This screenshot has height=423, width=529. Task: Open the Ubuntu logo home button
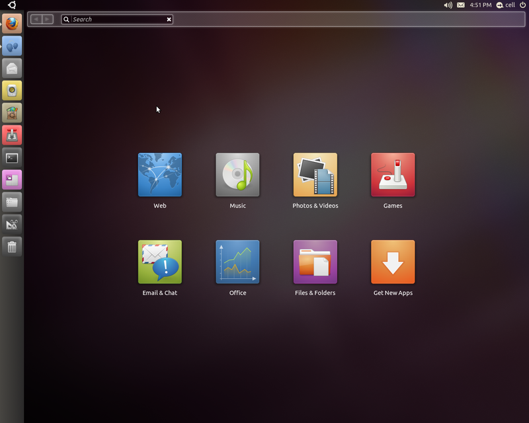[x=12, y=5]
